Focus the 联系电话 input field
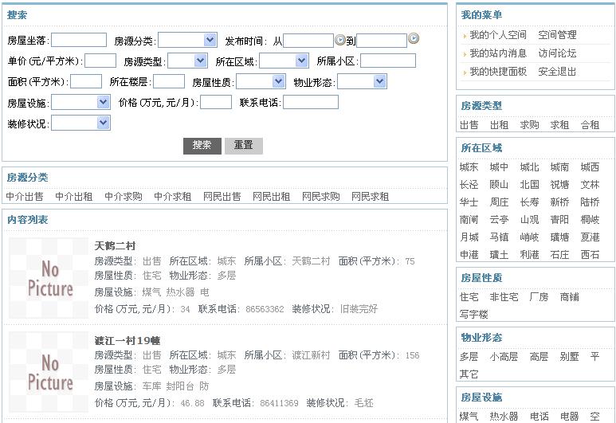 pyautogui.click(x=311, y=102)
